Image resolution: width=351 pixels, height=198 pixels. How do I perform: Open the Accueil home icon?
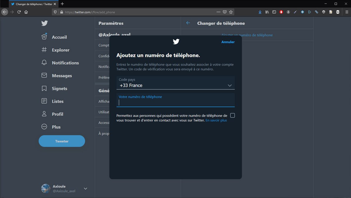pyautogui.click(x=44, y=37)
